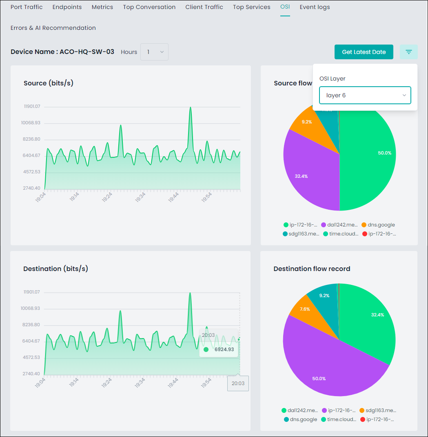Open the filter icon button
Screen dimensions: 428x437
coord(408,52)
